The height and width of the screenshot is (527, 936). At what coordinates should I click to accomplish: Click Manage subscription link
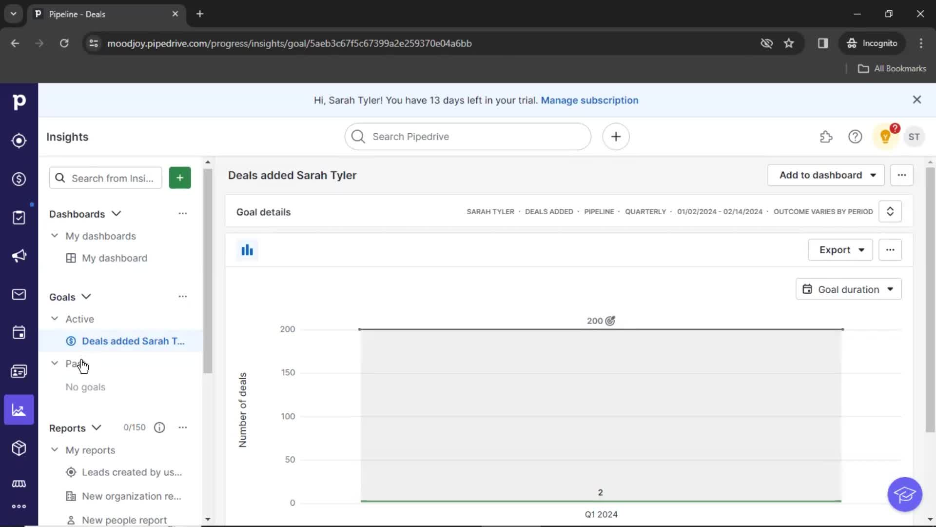pos(589,100)
